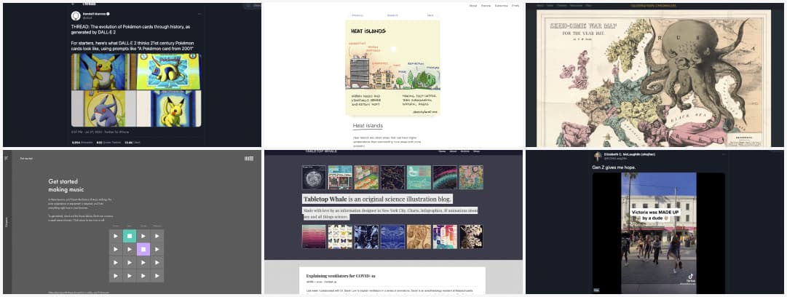Open the moon illustration thumbnail on Tabletop Whale

pyautogui.click(x=314, y=178)
